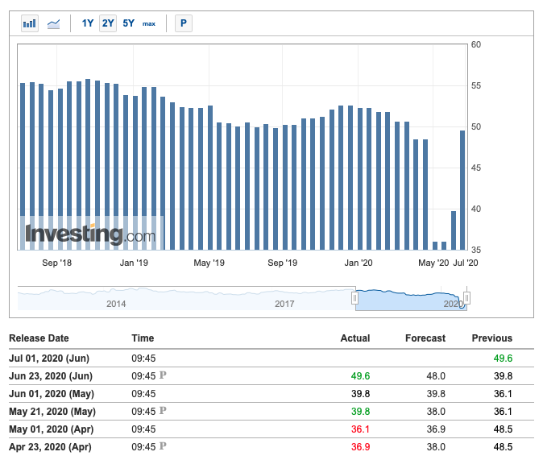This screenshot has width=543, height=460.
Task: Switch to line chart view
Action: click(54, 23)
